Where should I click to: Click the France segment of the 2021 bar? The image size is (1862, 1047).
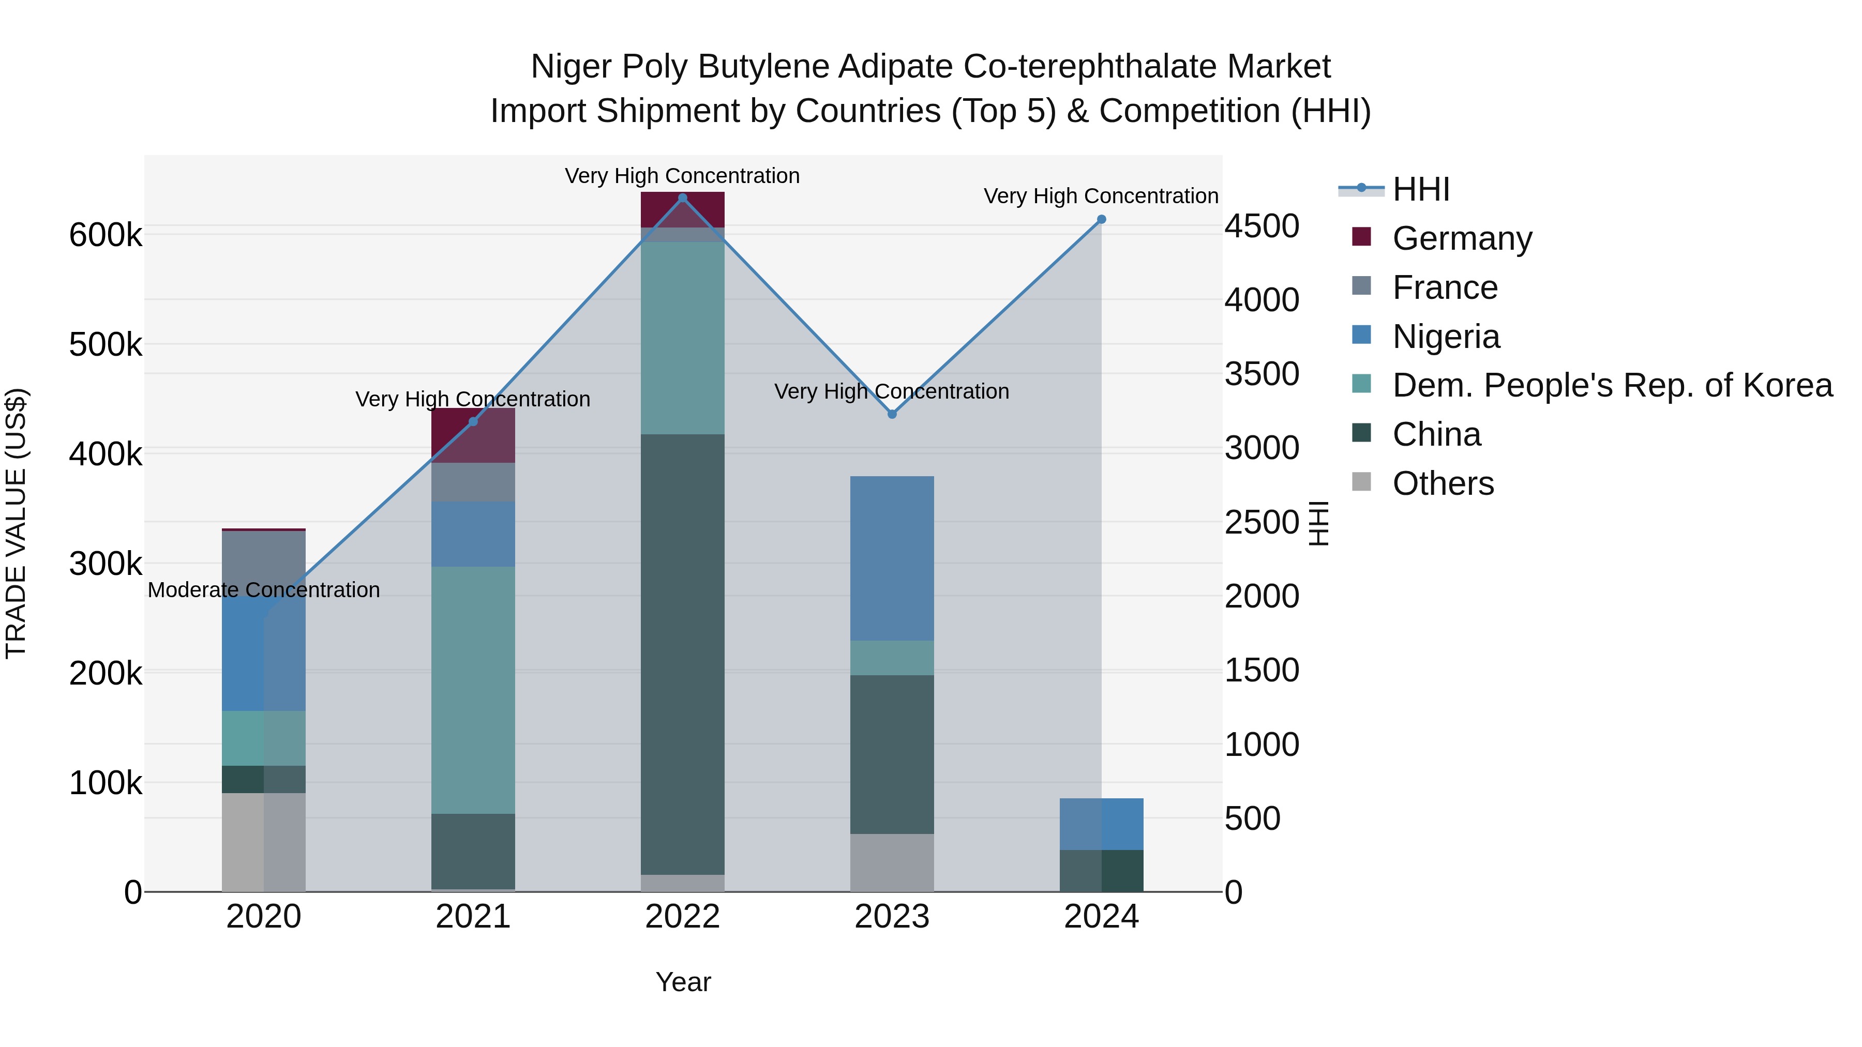473,483
